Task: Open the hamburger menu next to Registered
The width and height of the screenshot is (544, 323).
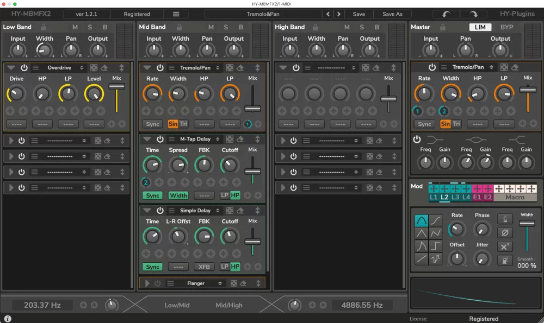Action: [176, 14]
